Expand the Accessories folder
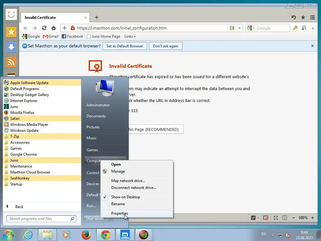The width and height of the screenshot is (321, 241). [x=42, y=142]
